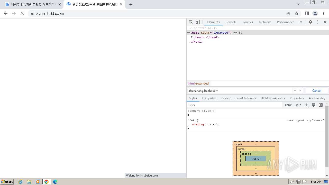
Task: Select the Layout tab
Action: (226, 98)
